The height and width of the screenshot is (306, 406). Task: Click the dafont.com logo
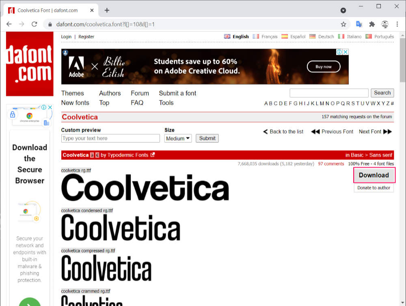tap(30, 64)
